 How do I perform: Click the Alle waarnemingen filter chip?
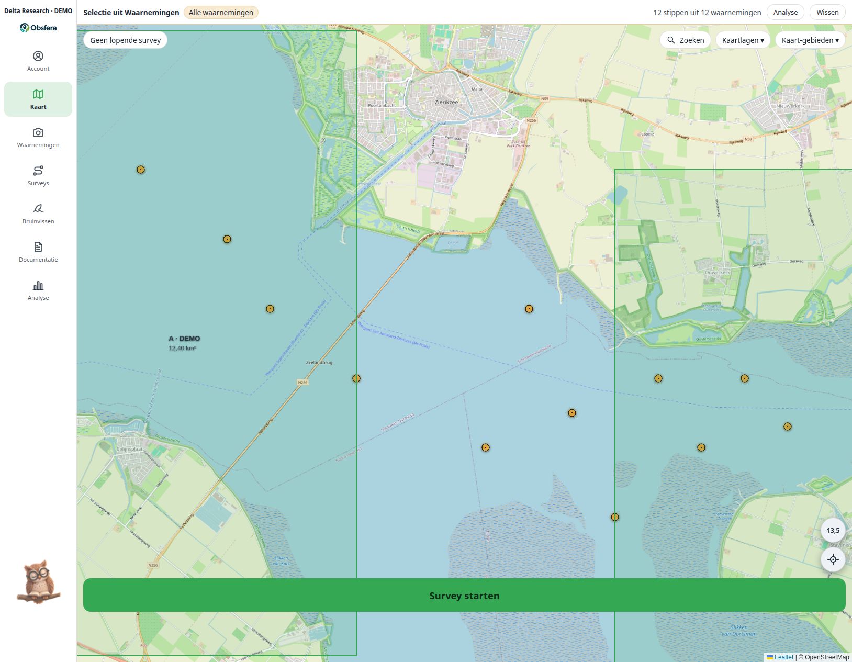coord(221,13)
